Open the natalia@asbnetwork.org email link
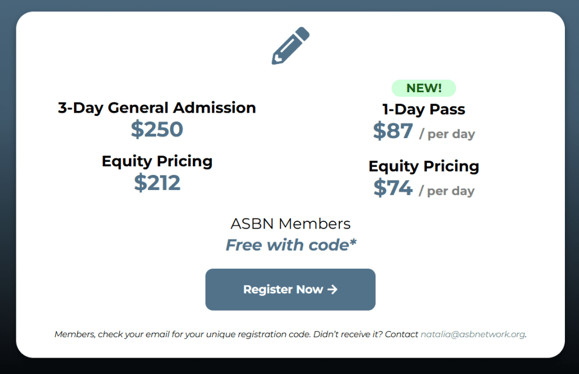 473,334
